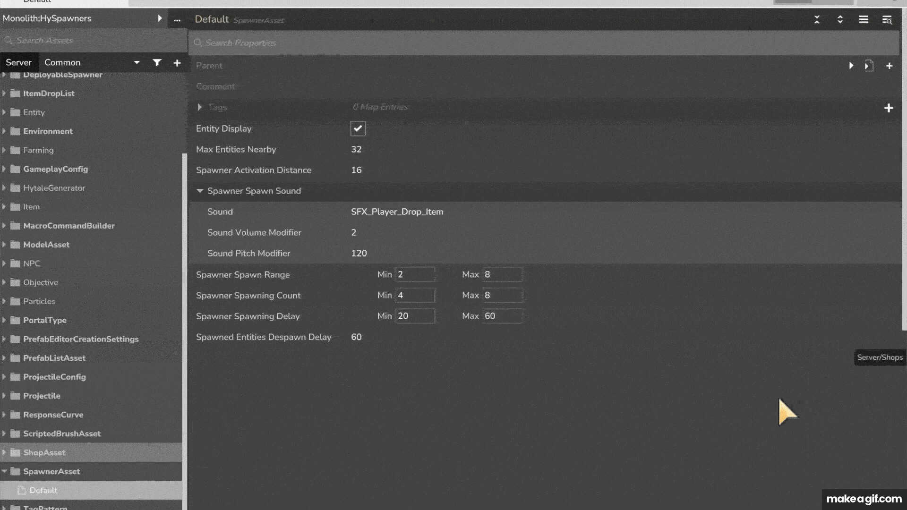Open the three-dots menu beside Monolith:HySpawners

177,20
